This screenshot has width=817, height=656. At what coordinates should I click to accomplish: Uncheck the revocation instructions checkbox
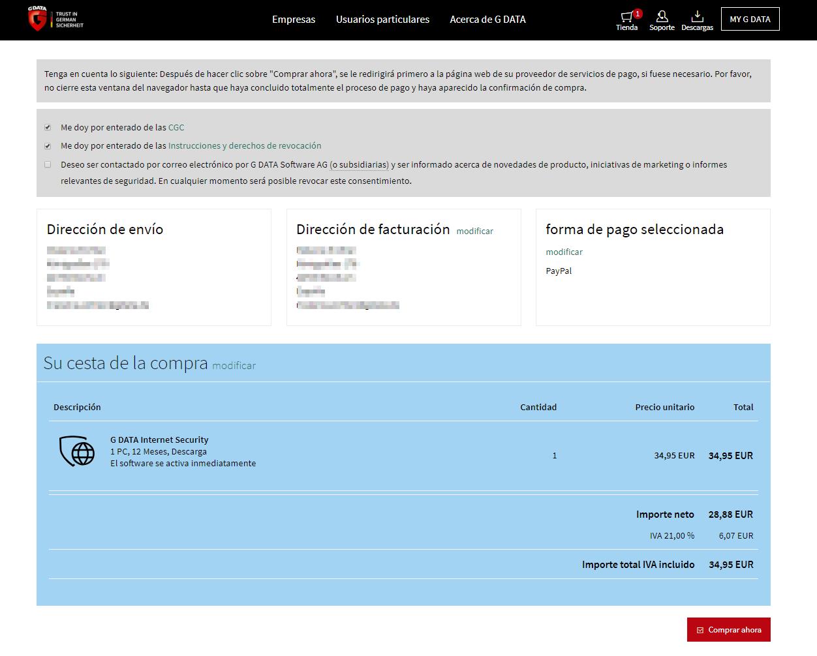tap(48, 146)
